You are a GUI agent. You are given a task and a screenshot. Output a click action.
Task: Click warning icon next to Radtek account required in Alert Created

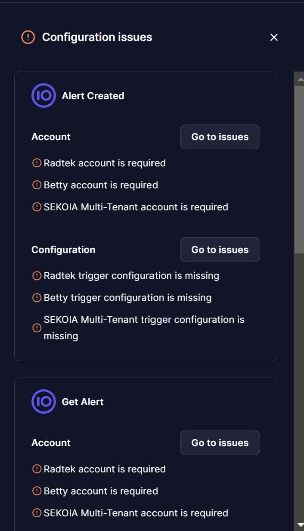(x=37, y=163)
